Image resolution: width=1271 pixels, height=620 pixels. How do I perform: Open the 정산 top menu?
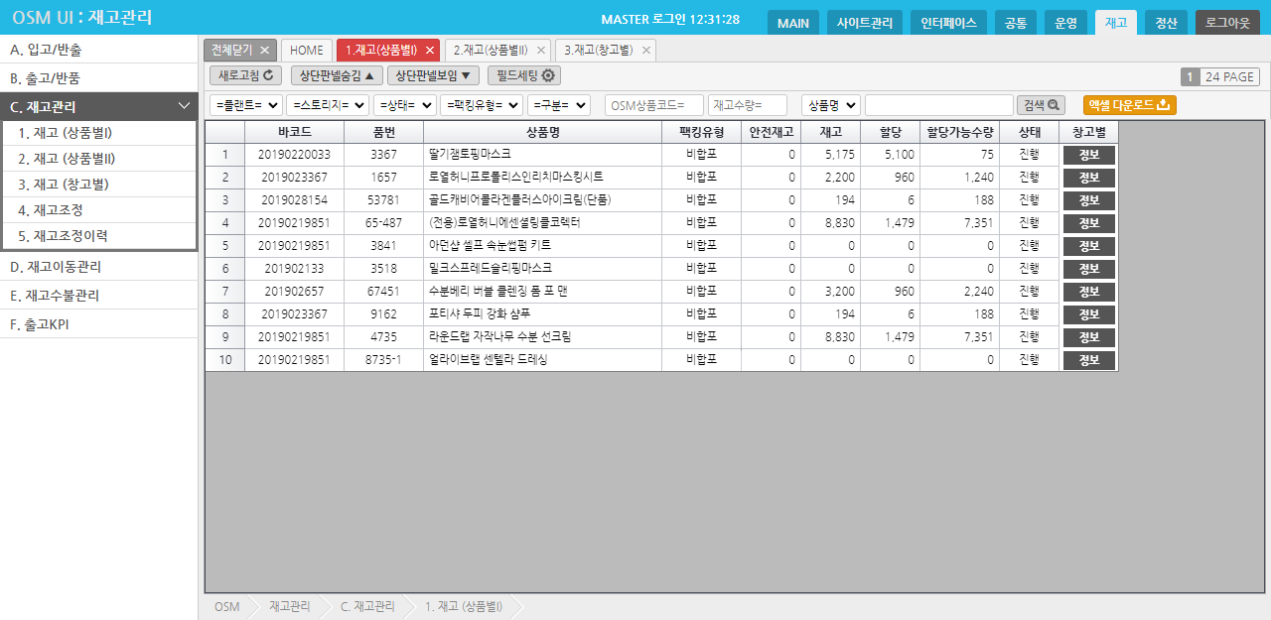[1166, 23]
